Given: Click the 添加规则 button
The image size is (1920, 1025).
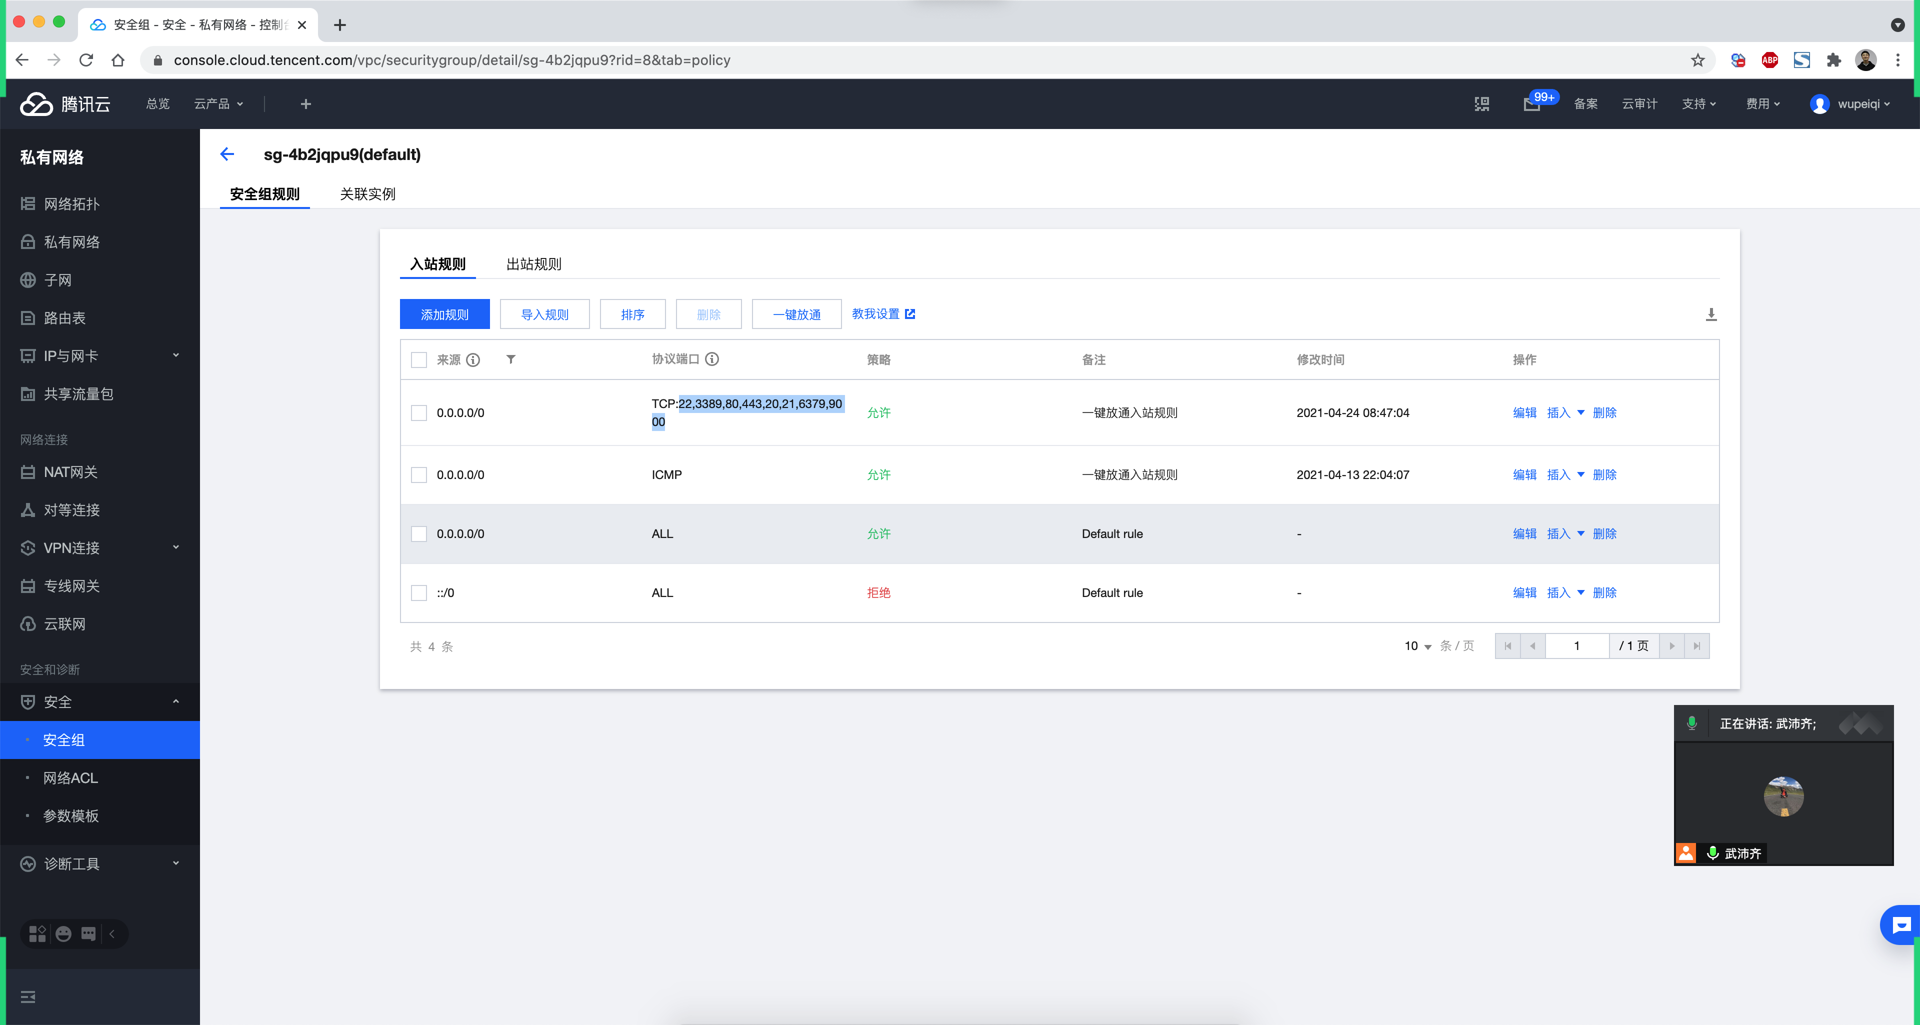Looking at the screenshot, I should coord(445,314).
